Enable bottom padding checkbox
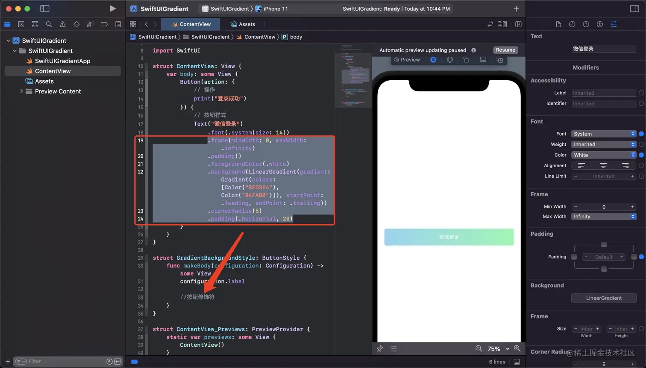Viewport: 646px width, 368px height. coord(604,269)
